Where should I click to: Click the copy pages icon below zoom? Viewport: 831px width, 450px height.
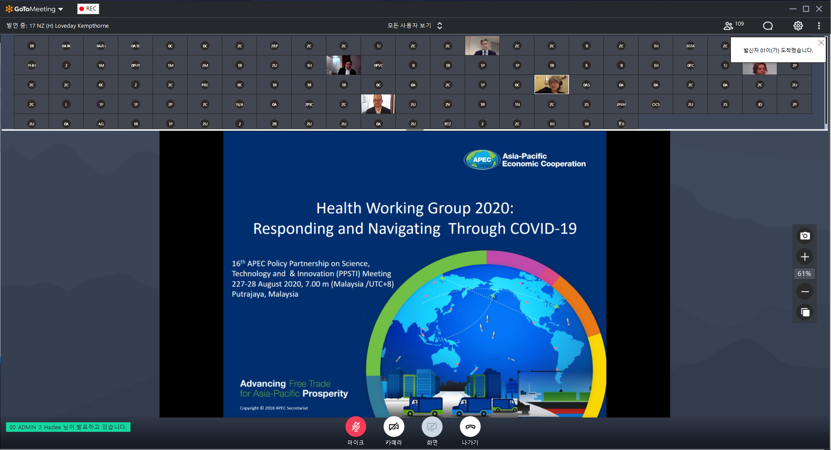[805, 312]
